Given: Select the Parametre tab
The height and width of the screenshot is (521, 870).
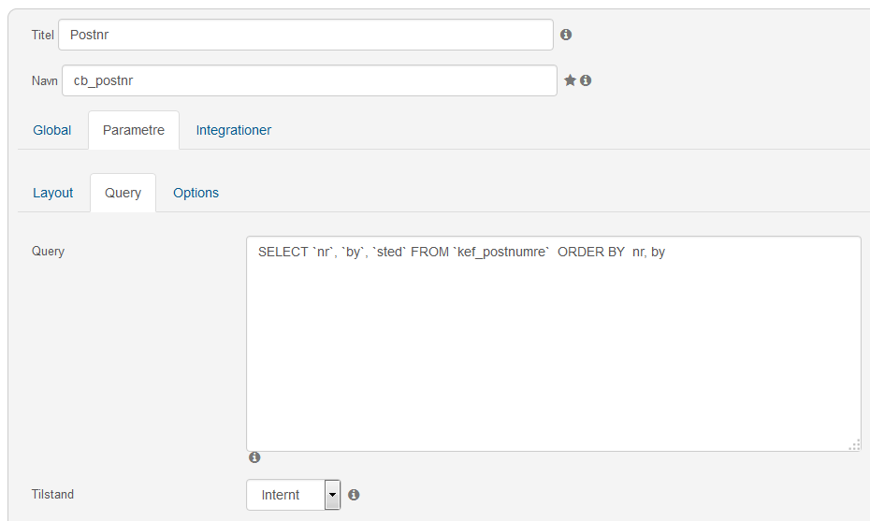Looking at the screenshot, I should pyautogui.click(x=134, y=130).
